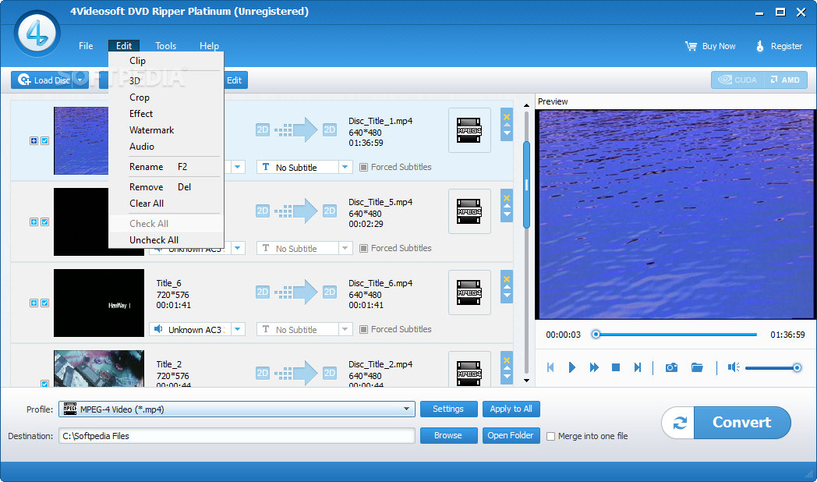Click the MPEG4 format icon for Disc_Title_1.mp4
This screenshot has width=817, height=482.
(x=469, y=130)
